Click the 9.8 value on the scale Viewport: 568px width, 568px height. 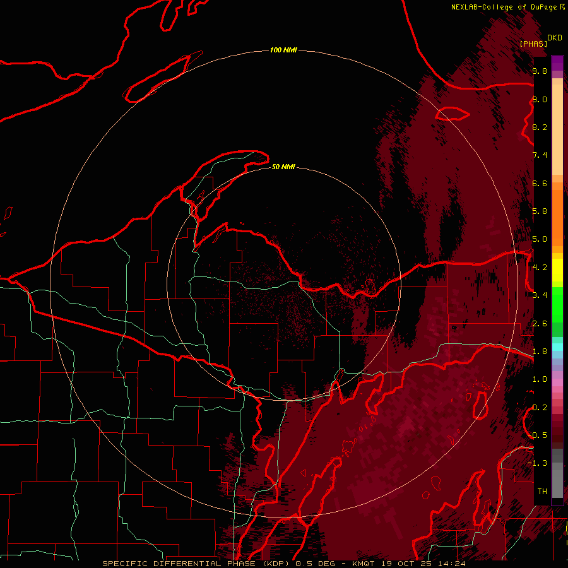[x=540, y=71]
